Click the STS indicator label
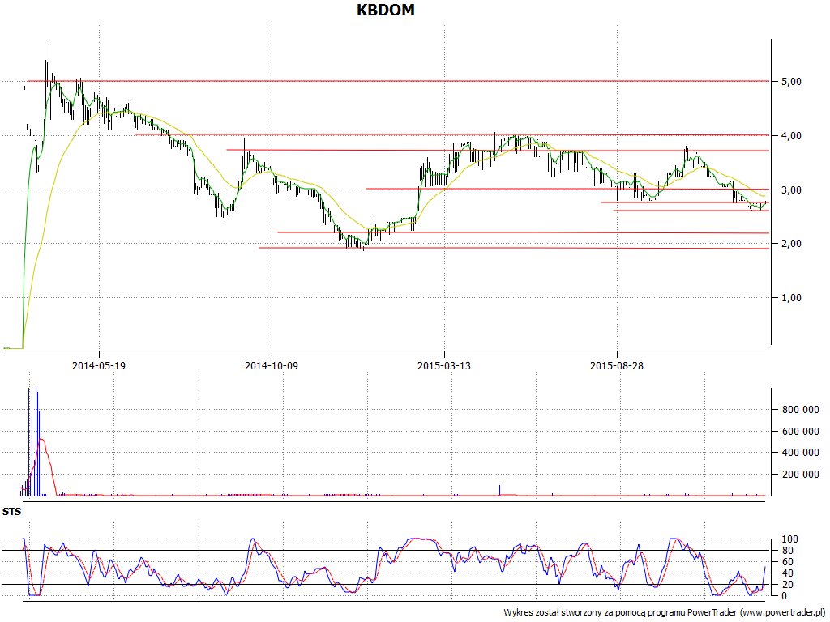The image size is (830, 622). coord(11,512)
